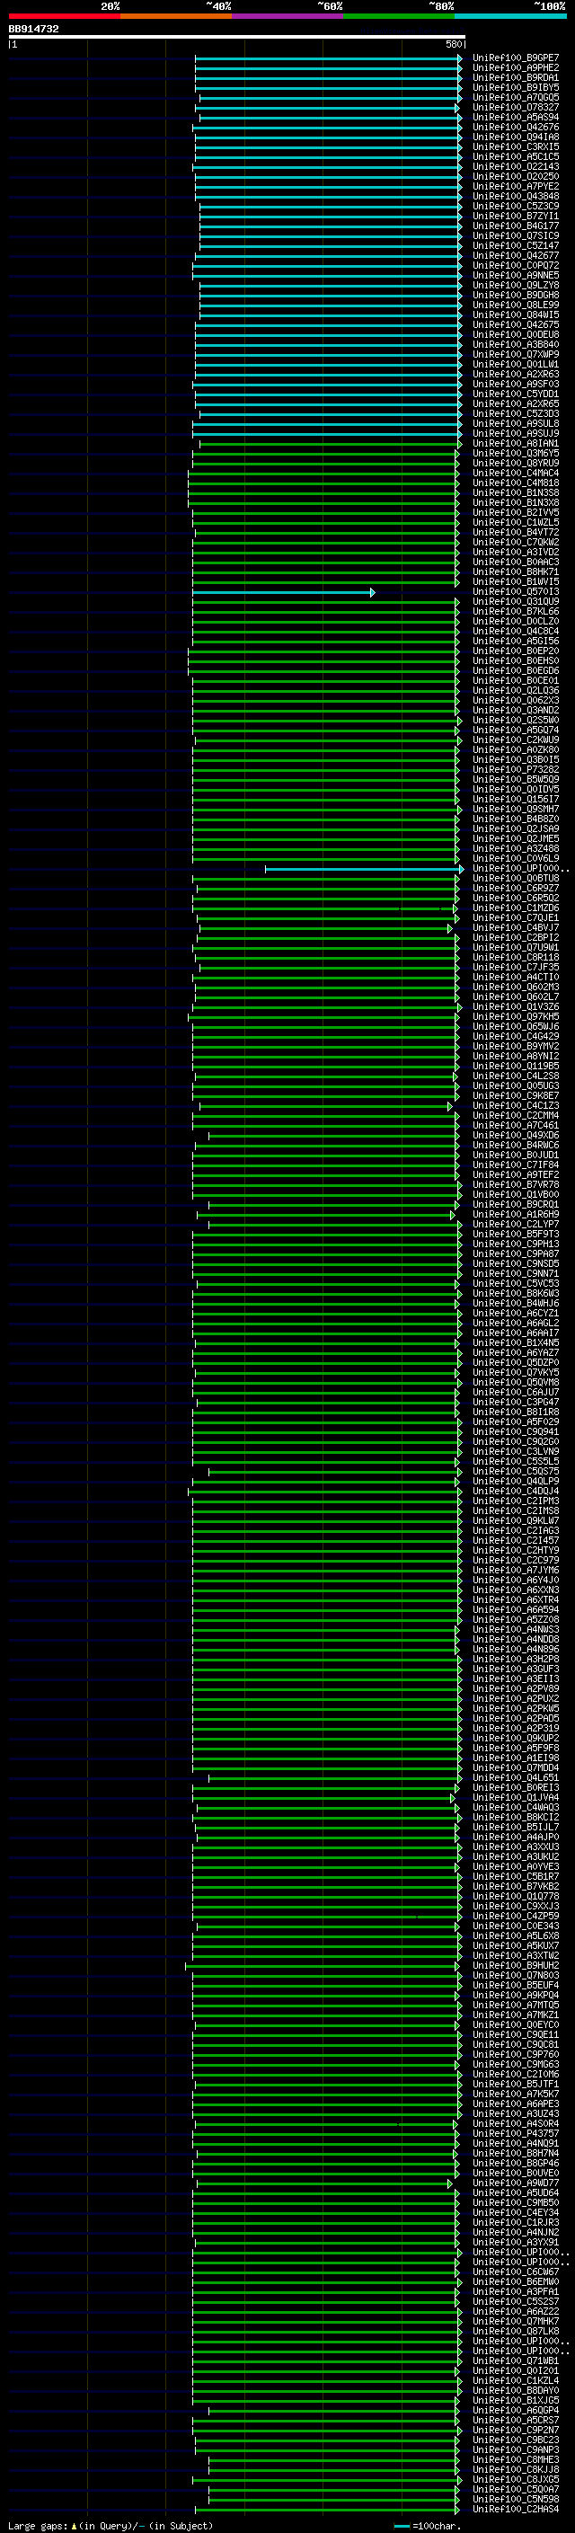Click the red 20% identity legend segment
This screenshot has width=575, height=2533.
(x=64, y=16)
